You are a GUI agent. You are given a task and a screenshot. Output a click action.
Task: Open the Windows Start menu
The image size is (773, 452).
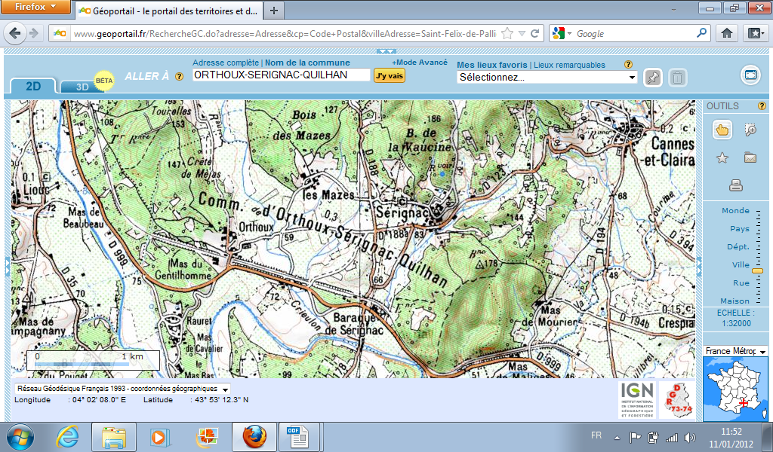coord(20,437)
